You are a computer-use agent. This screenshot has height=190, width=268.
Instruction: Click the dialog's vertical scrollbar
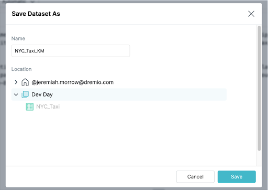[259, 88]
